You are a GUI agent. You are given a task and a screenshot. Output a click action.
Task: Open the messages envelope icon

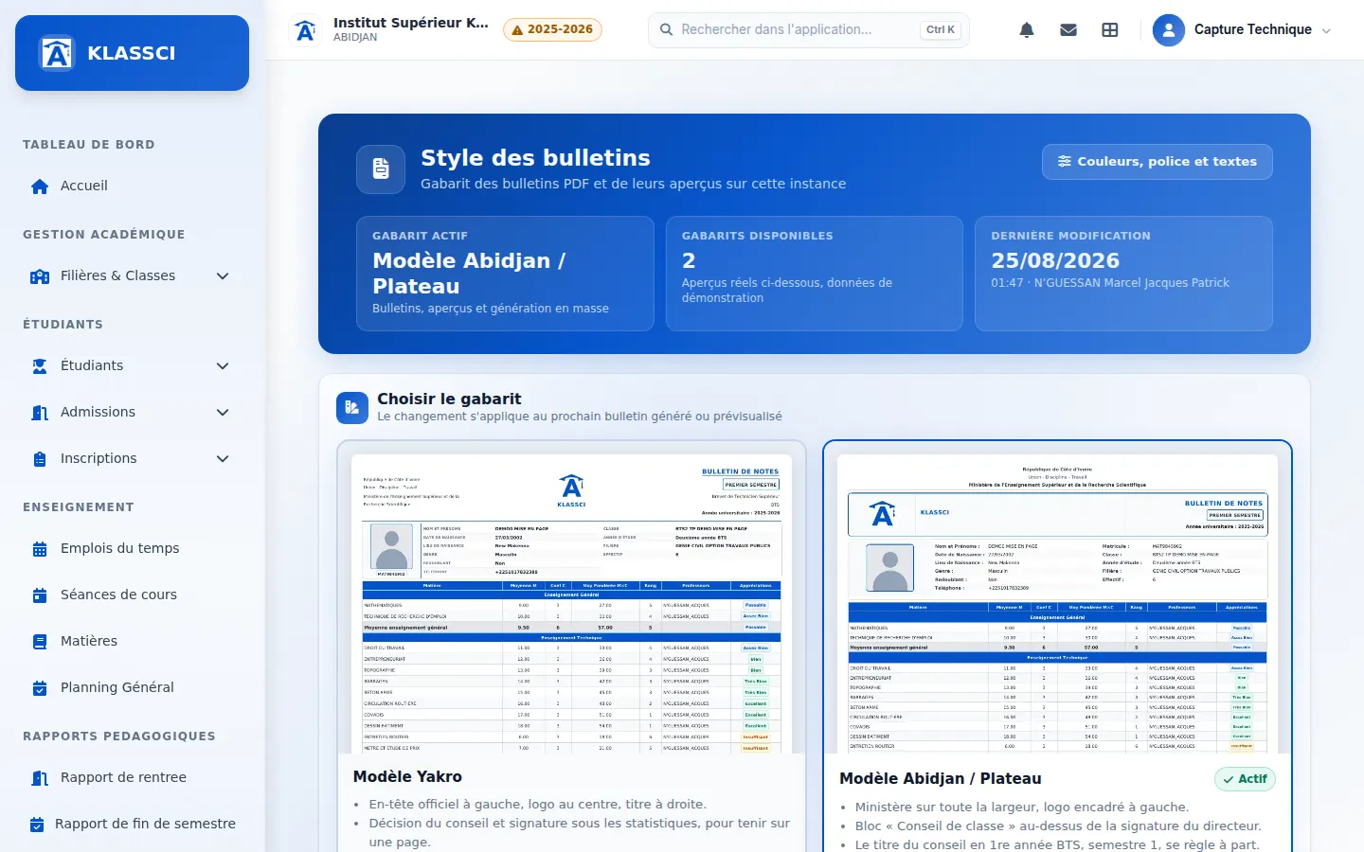1068,30
